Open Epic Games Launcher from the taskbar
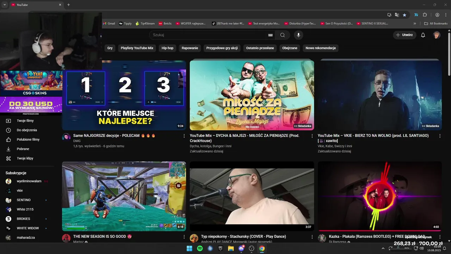Screen dimensions: 451x254 click(x=221, y=248)
